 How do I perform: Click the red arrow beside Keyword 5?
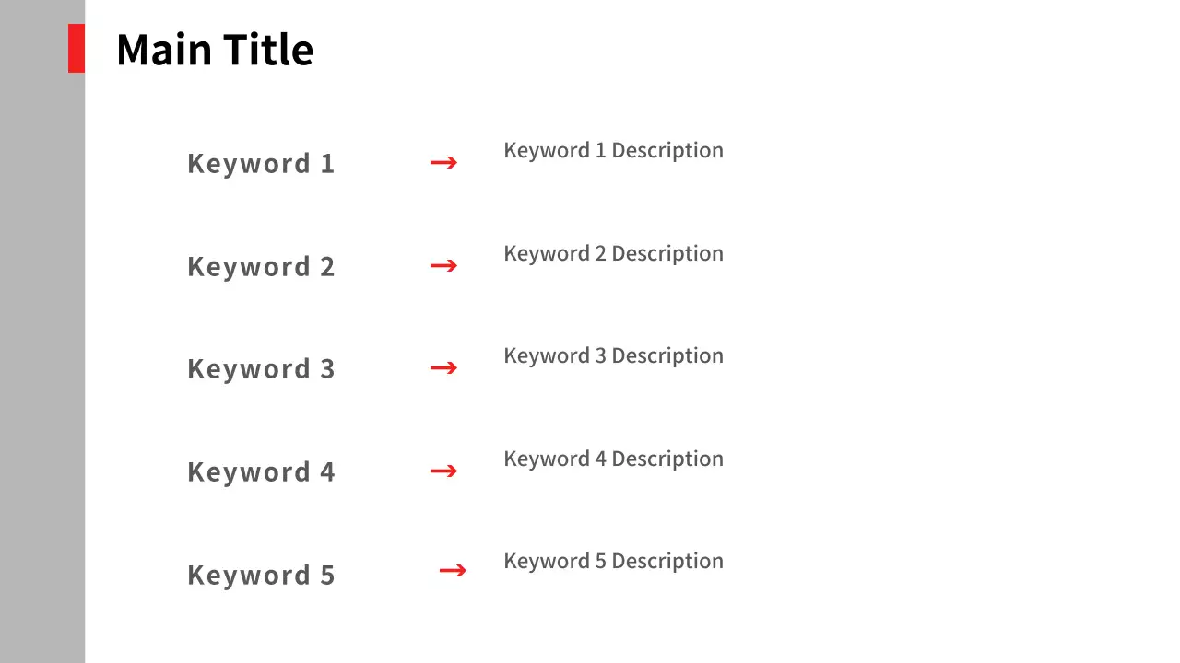click(x=453, y=571)
